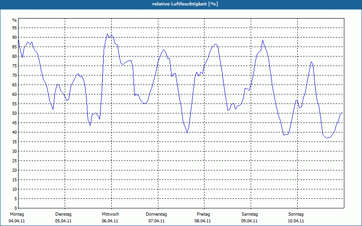Click the y-axis value 25
This screenshot has width=362, height=226.
[14, 161]
